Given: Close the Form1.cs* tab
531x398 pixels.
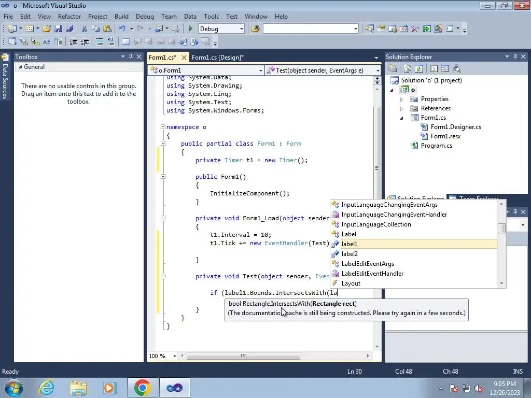Looking at the screenshot, I should pyautogui.click(x=184, y=57).
